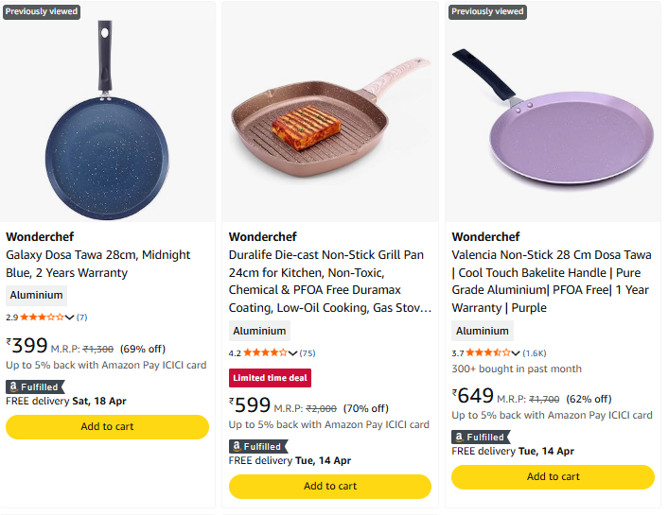Add Duralife Grill Pan to cart
Screen dimensions: 668x515
330,487
